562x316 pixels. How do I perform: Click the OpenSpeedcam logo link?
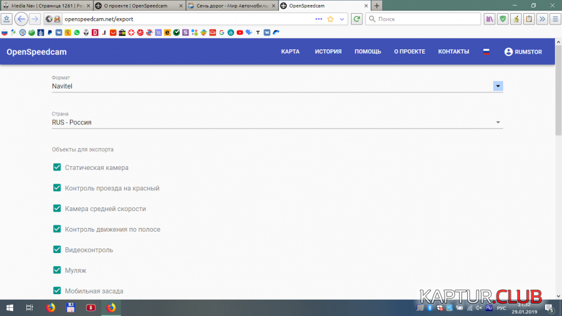37,52
